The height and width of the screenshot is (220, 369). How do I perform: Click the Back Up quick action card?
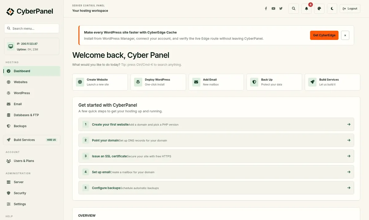274,82
